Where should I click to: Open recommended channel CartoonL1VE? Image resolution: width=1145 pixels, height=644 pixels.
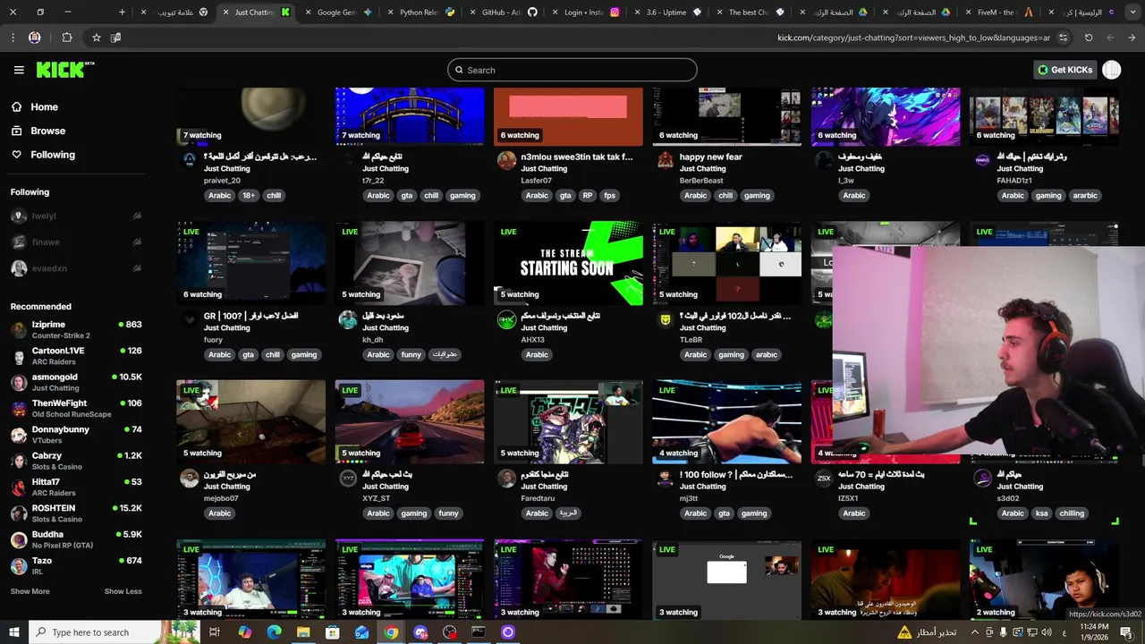tap(76, 355)
